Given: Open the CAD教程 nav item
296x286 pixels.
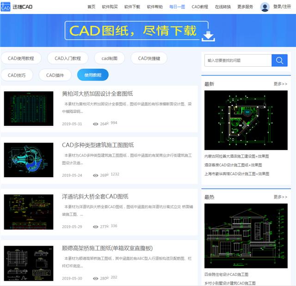Looking at the screenshot, I should [200, 7].
